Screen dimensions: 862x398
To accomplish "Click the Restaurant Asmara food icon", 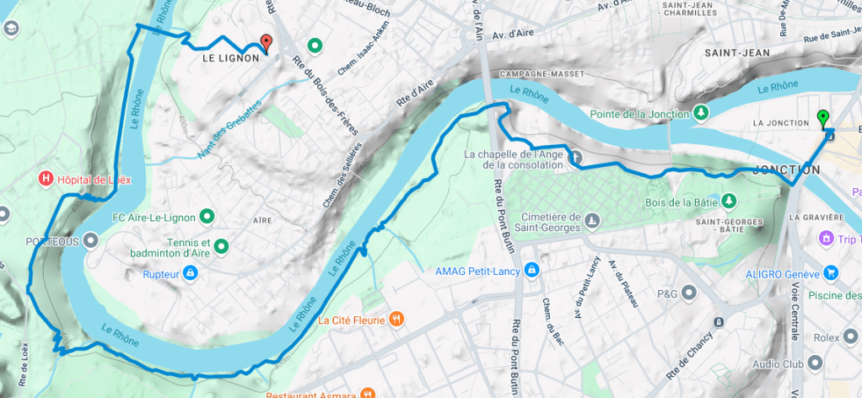I will pyautogui.click(x=367, y=394).
